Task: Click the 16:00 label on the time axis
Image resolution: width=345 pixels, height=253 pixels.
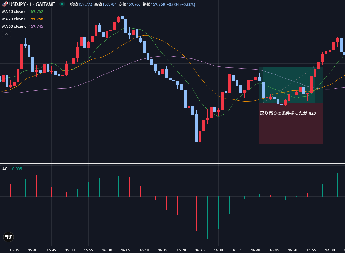Action: click(107, 250)
